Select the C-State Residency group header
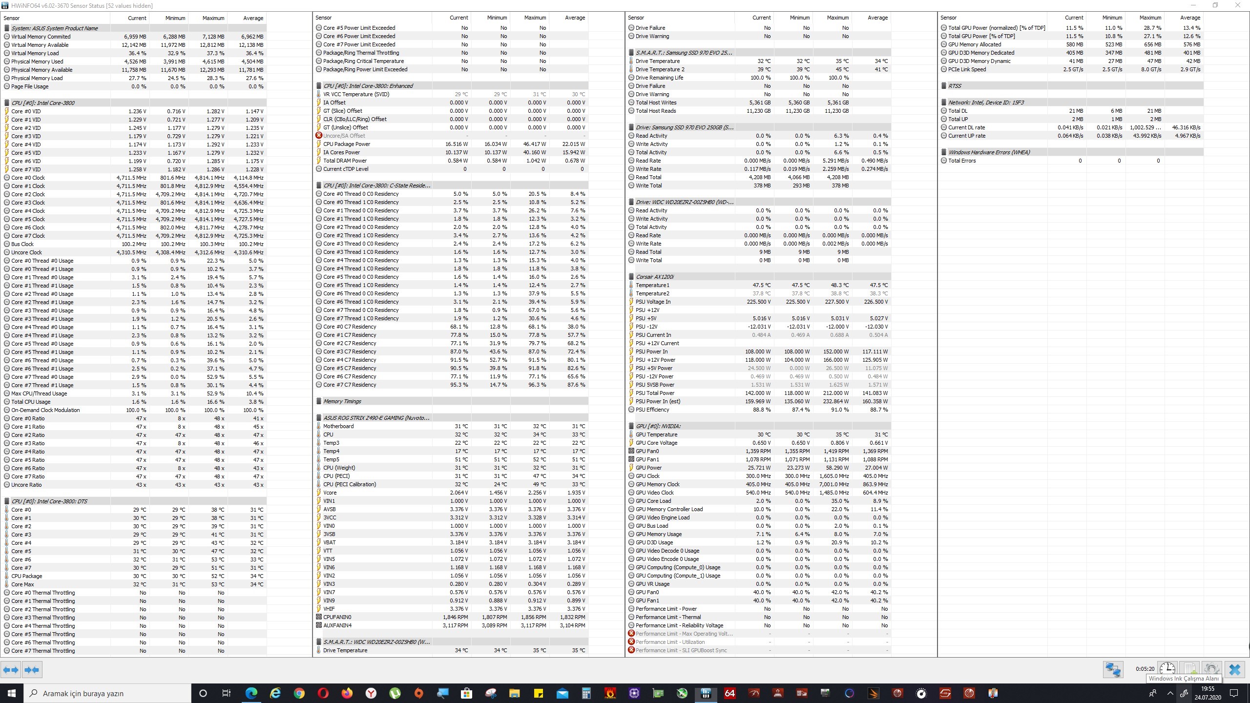Viewport: 1250px width, 703px height. pos(452,186)
